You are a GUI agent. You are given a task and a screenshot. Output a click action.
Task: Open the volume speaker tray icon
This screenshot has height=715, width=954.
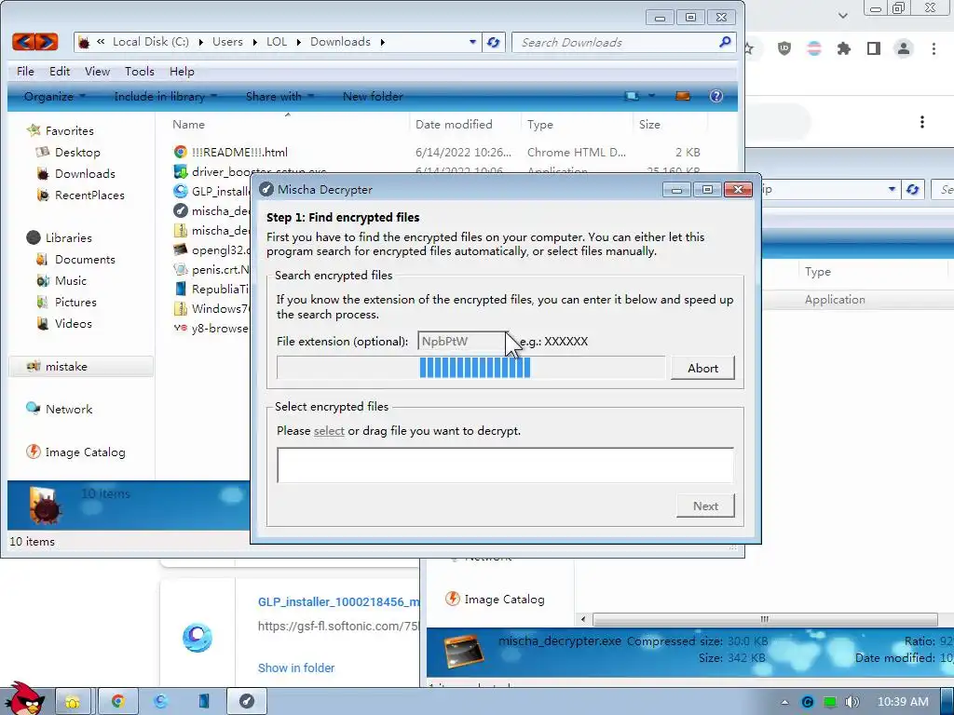point(852,702)
